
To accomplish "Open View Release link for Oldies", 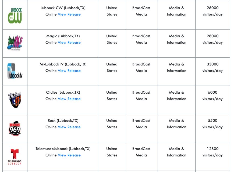I will click(x=69, y=99).
